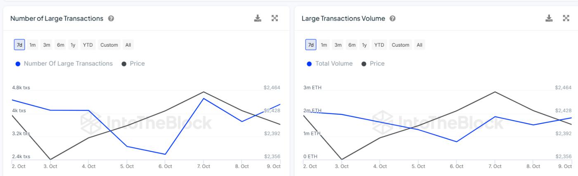Toggle Price series in right chart legend
578x176 pixels.
373,64
